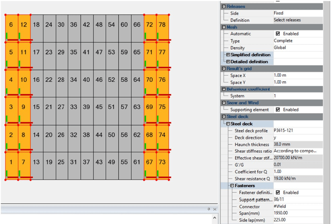Toggle the Mesh Automatic Enabled checkbox
Screen dimensions: 331x224
point(278,34)
